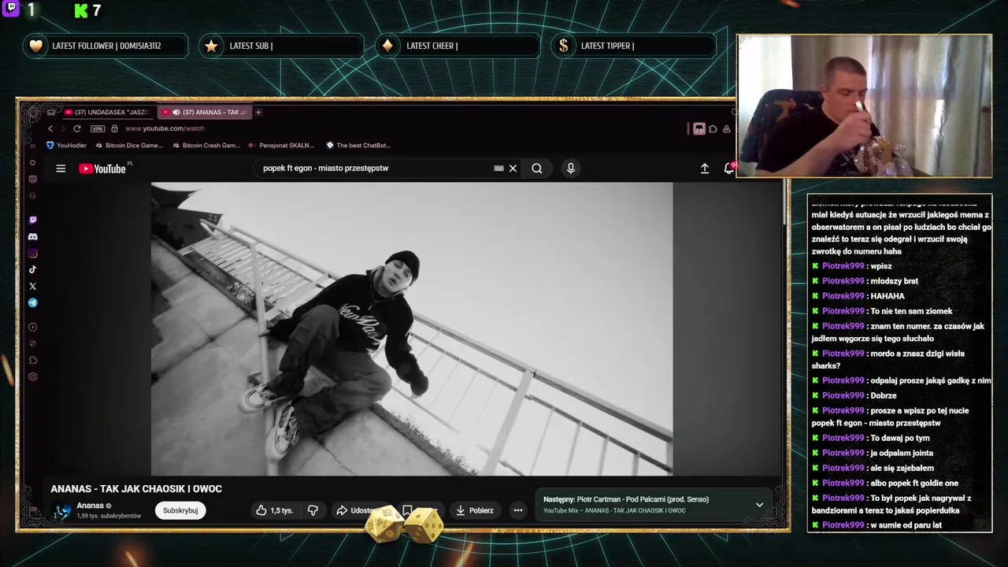The image size is (1008, 567).
Task: Go to YouTube home via the logo
Action: [x=102, y=169]
